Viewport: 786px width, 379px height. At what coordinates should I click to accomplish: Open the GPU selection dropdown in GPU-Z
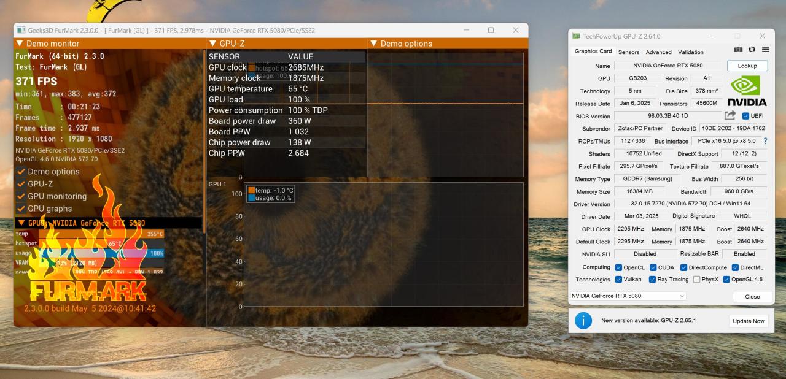628,296
